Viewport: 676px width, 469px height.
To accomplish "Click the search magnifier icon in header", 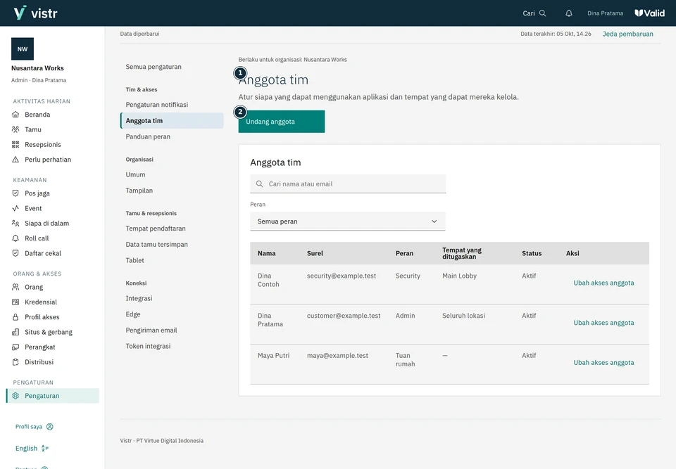I will (543, 13).
